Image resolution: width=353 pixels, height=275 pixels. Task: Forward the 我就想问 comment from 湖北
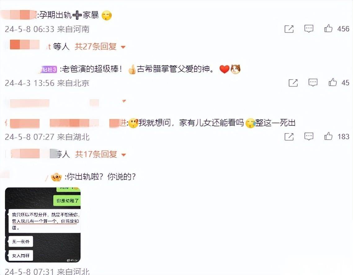tap(289, 137)
